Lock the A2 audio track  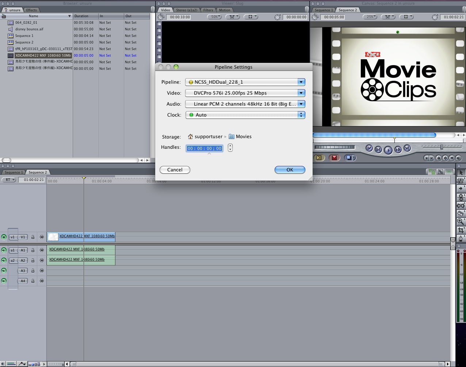tap(33, 261)
